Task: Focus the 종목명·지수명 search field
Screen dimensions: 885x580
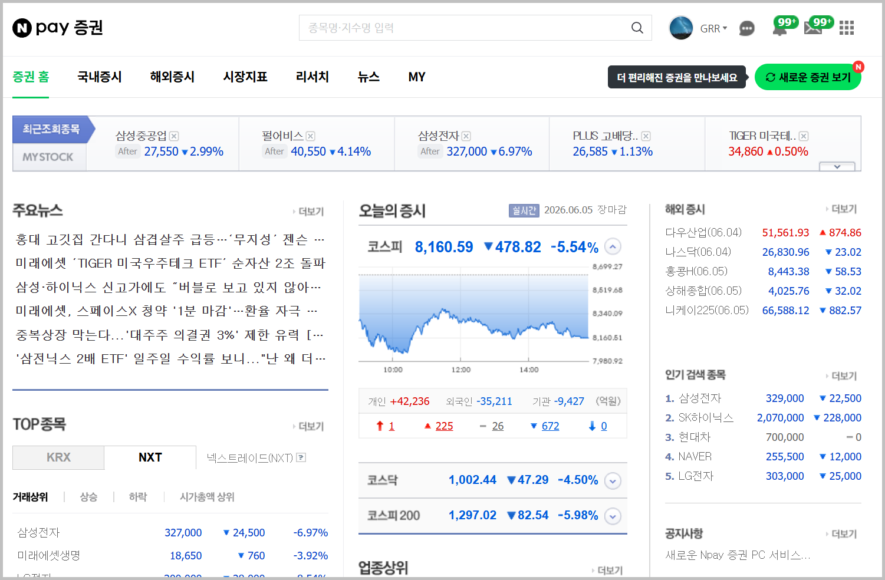Action: [463, 28]
